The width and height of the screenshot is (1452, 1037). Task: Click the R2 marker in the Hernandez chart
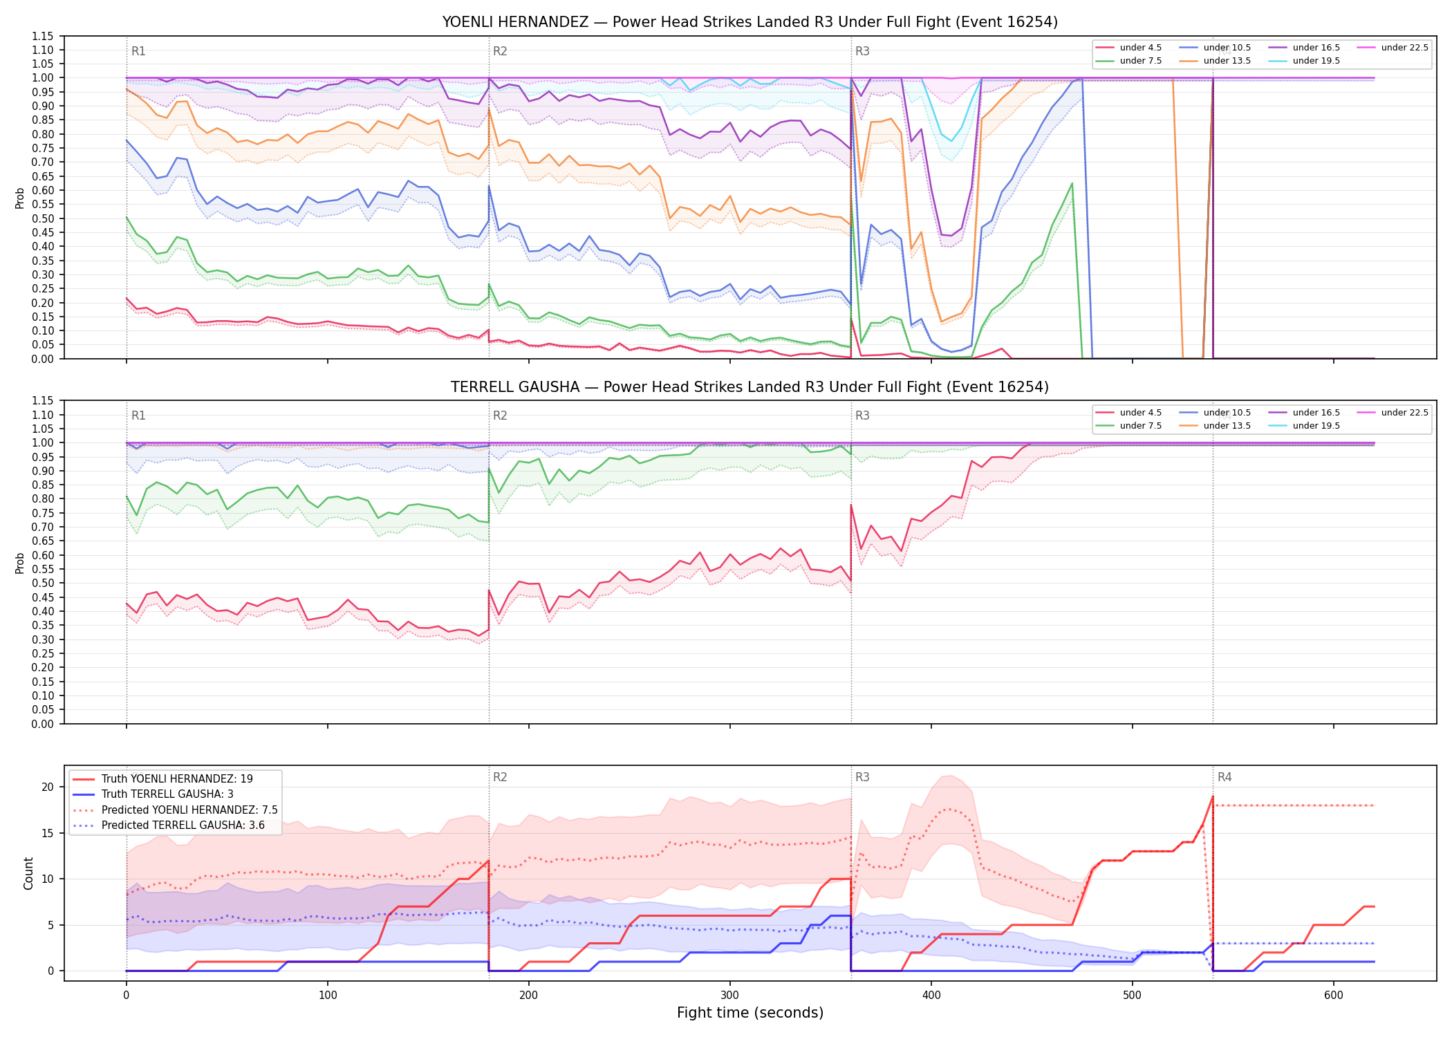pyautogui.click(x=500, y=51)
